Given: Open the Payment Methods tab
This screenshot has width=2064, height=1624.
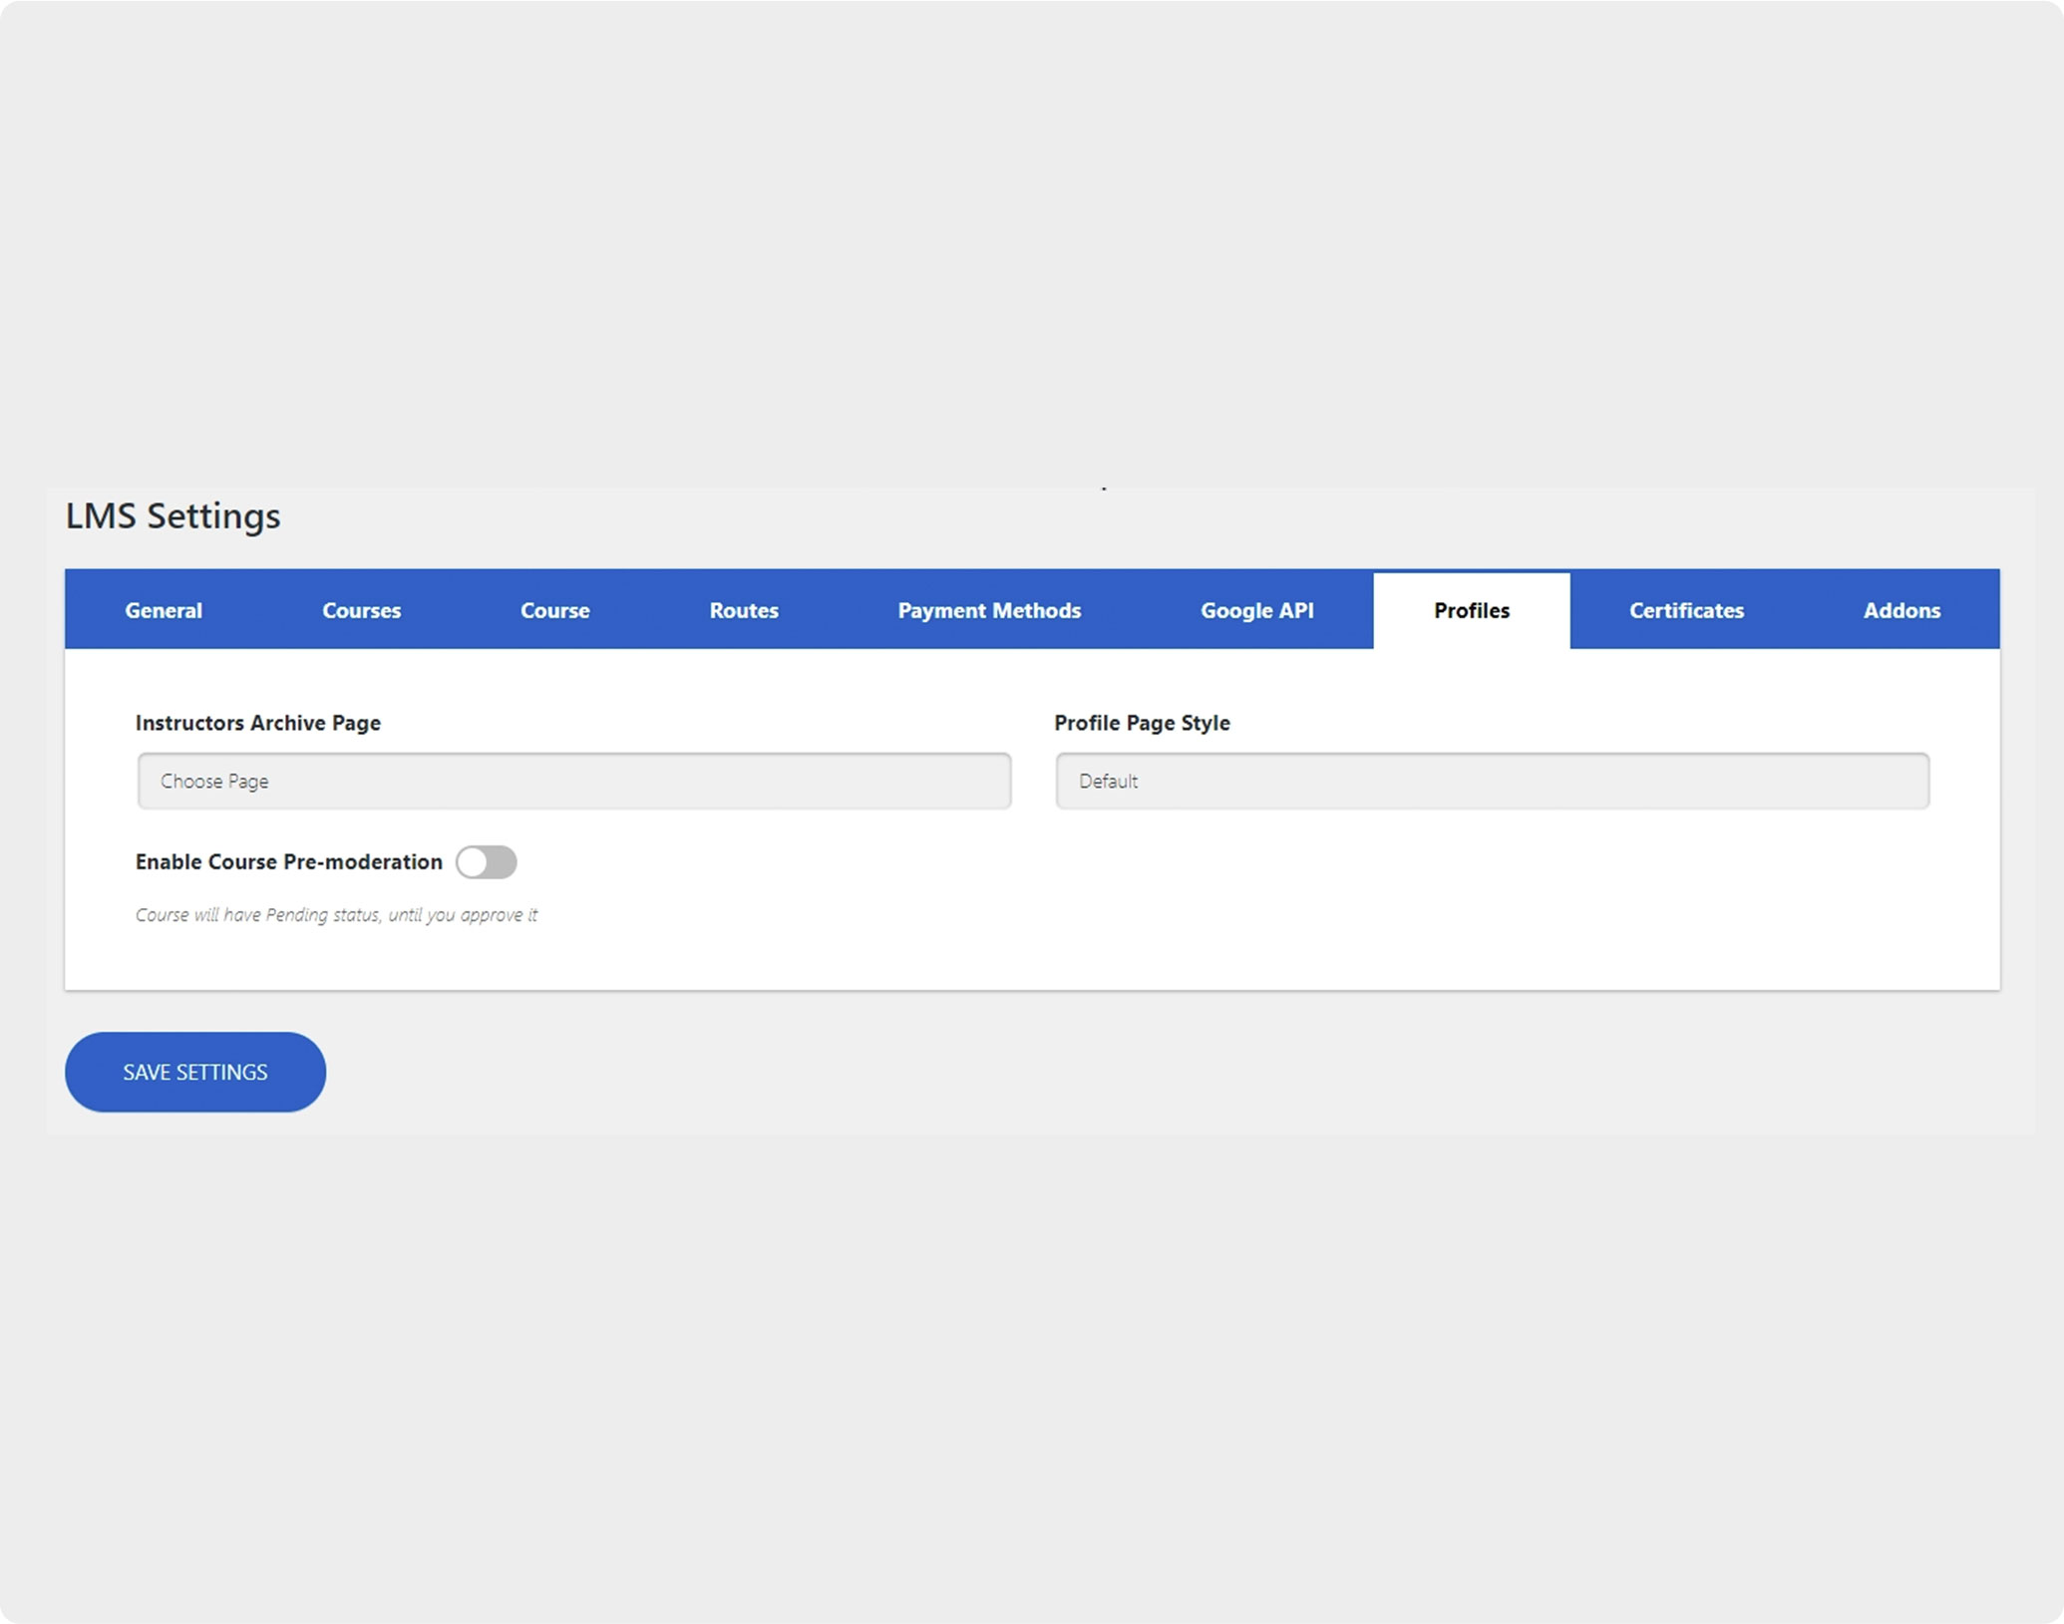Looking at the screenshot, I should coord(988,610).
